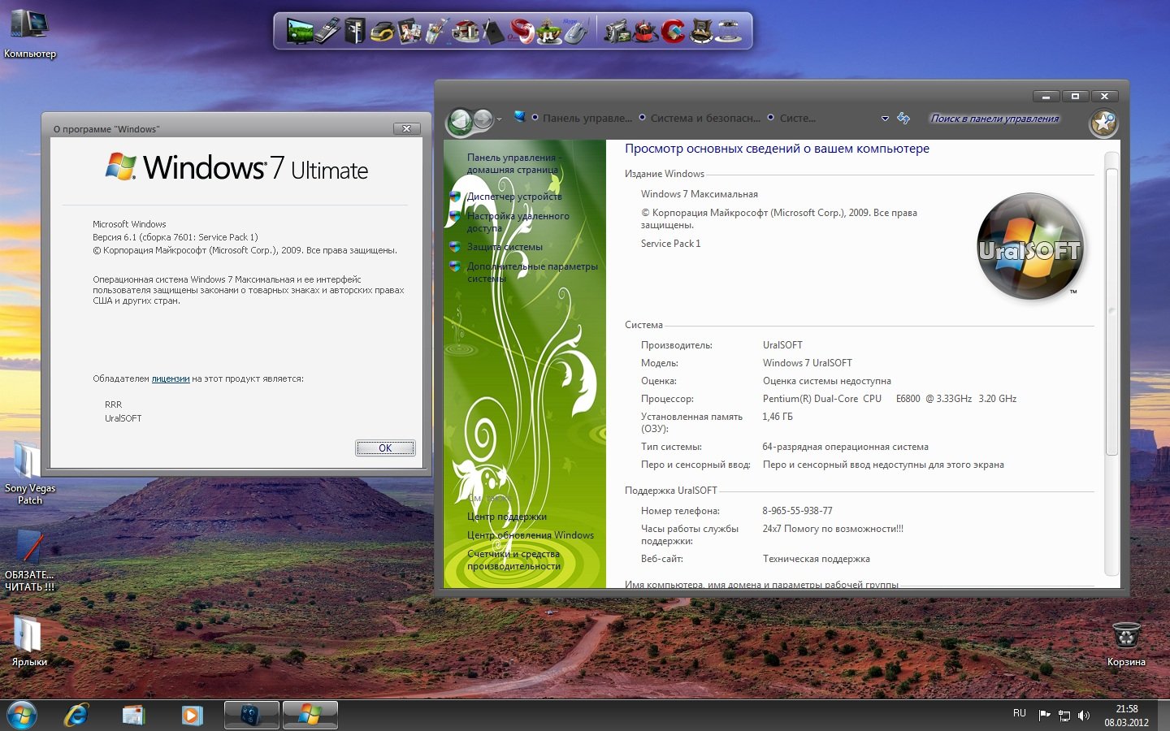Open Настройка удаленного доступа link
Viewport: 1170px width, 731px height.
click(x=518, y=222)
